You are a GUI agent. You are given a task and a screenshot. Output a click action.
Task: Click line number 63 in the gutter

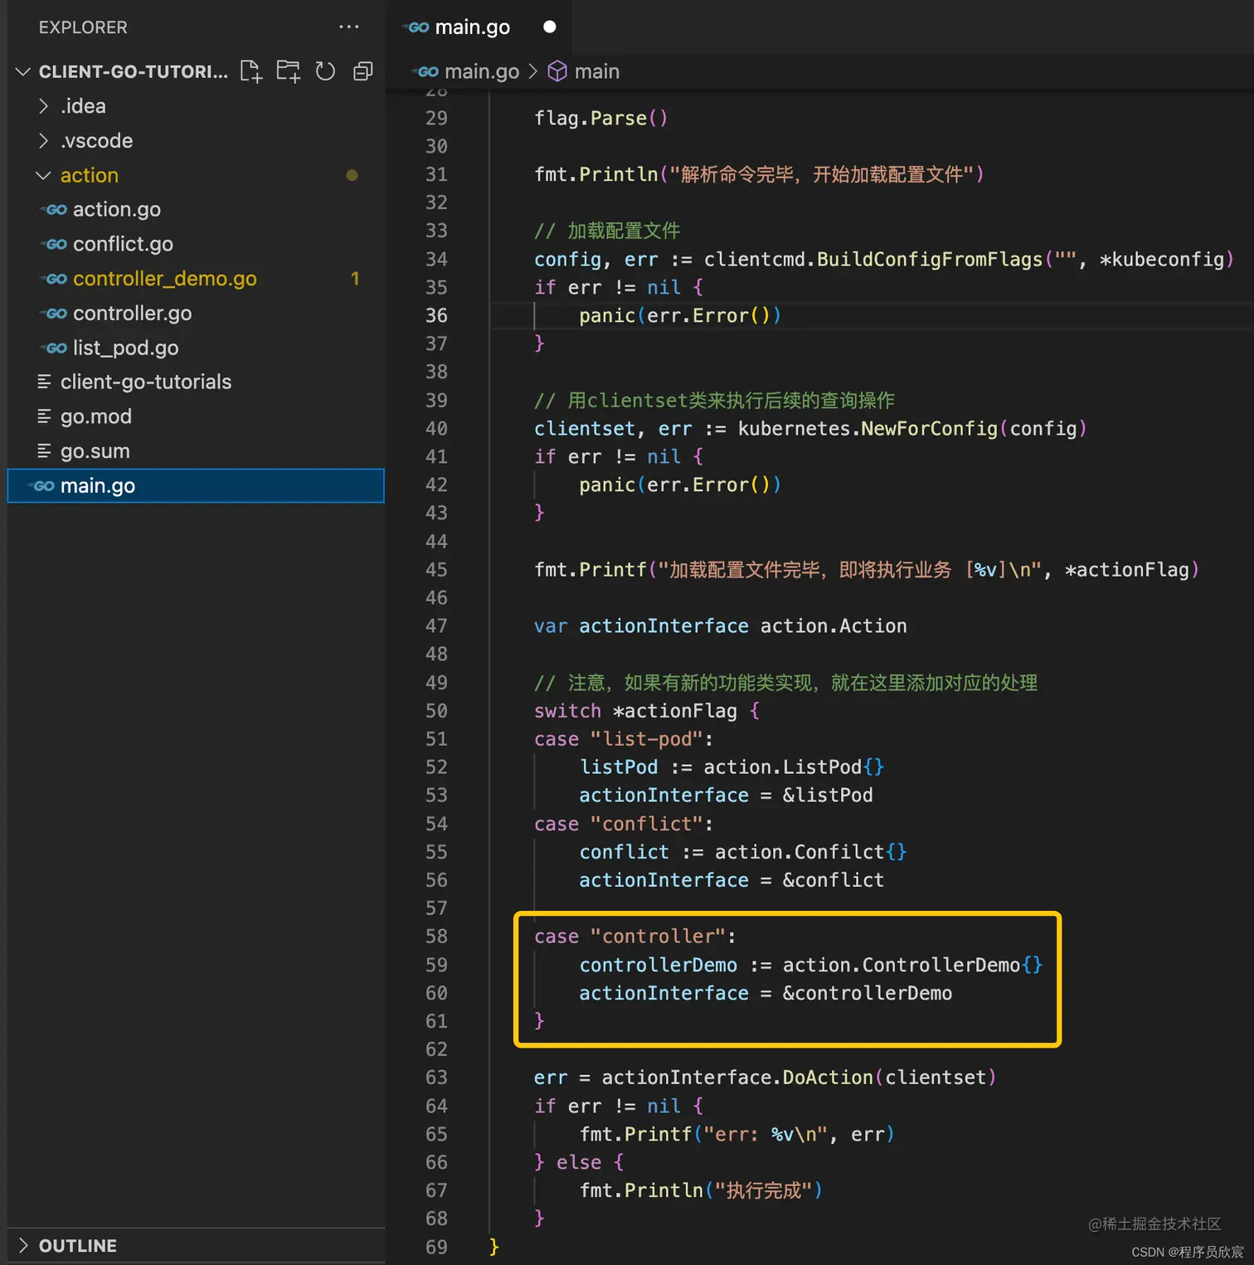coord(436,1078)
